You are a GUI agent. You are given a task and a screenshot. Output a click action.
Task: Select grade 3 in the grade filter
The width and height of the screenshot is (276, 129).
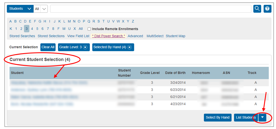[26, 29]
